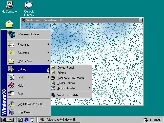
Task: Click the Start button
Action: [7, 120]
